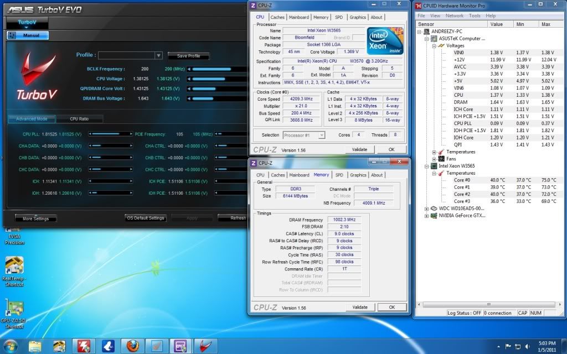Select the DRAM voltage row
Viewport: 567px width, 354px height.
(503, 102)
